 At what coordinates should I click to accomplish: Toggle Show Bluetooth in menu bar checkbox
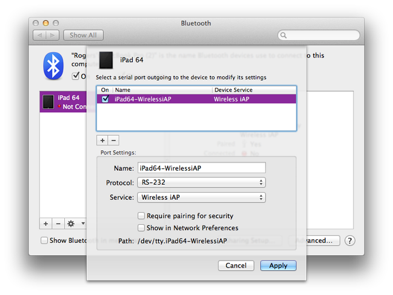44,240
